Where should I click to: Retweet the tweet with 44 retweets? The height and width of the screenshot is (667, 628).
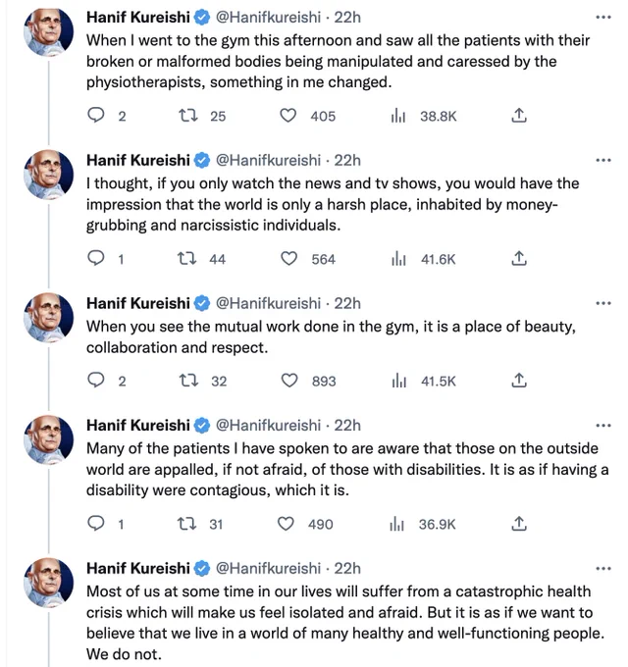pyautogui.click(x=186, y=259)
